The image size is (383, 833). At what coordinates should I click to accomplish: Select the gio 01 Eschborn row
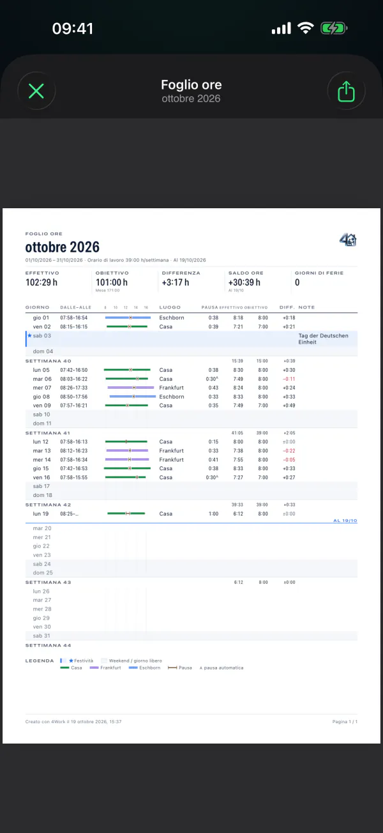tap(191, 317)
